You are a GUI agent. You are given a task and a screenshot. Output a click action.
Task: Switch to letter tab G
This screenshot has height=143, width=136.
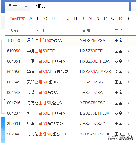[68, 18]
